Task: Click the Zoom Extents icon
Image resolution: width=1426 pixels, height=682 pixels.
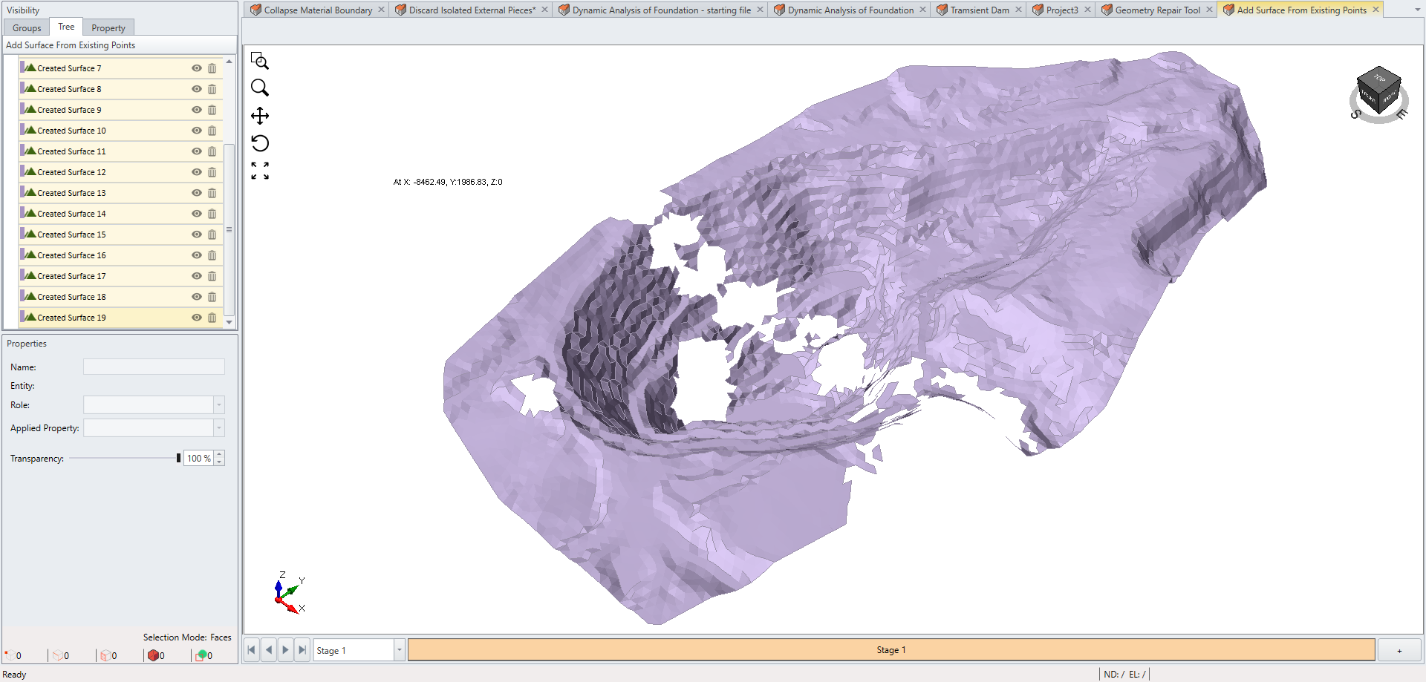Action: pyautogui.click(x=260, y=170)
